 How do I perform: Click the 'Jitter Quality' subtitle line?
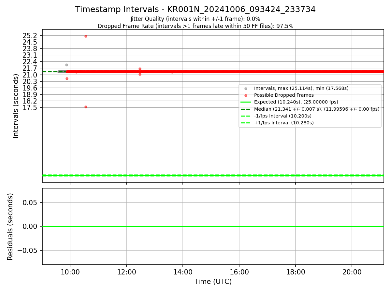tap(195, 19)
